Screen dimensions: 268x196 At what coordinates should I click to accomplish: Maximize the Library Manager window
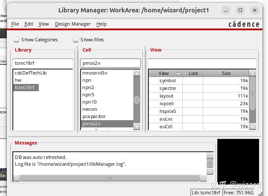240,10
